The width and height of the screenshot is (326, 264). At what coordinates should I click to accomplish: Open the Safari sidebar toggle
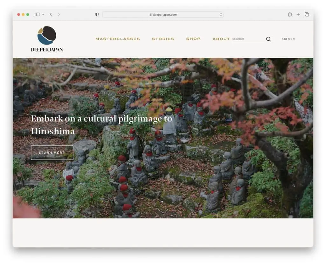(x=37, y=14)
